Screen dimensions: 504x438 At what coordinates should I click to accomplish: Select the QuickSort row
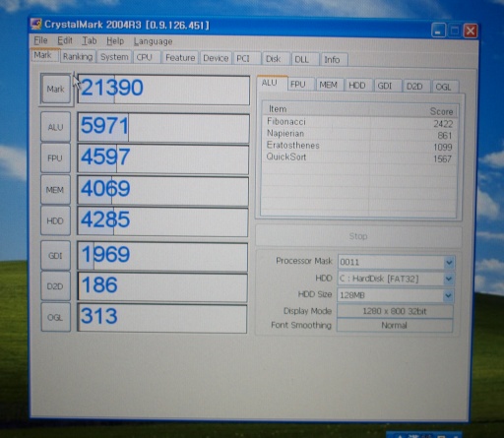pyautogui.click(x=359, y=157)
